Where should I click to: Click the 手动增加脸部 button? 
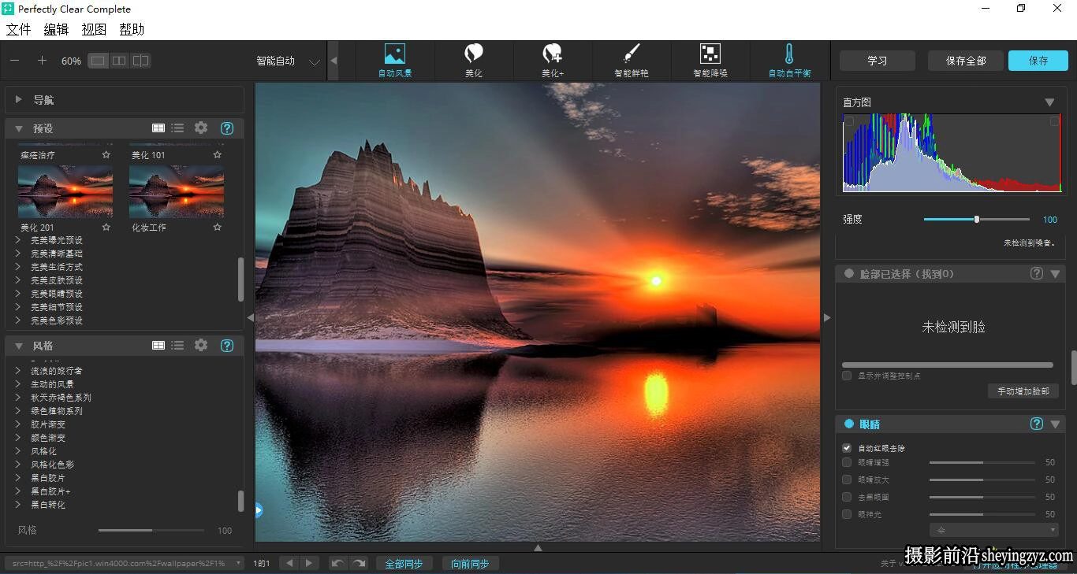1023,391
